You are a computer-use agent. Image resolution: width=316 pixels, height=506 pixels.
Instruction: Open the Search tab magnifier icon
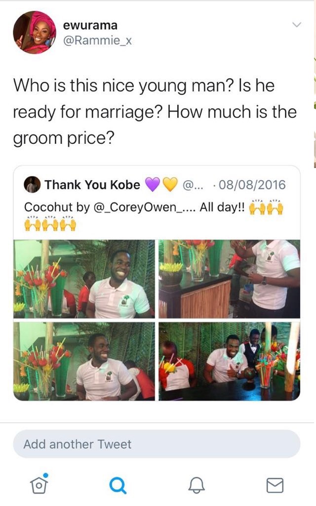[118, 485]
